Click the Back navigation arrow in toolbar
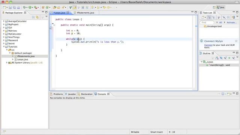The height and width of the screenshot is (135, 240). tap(108, 7)
